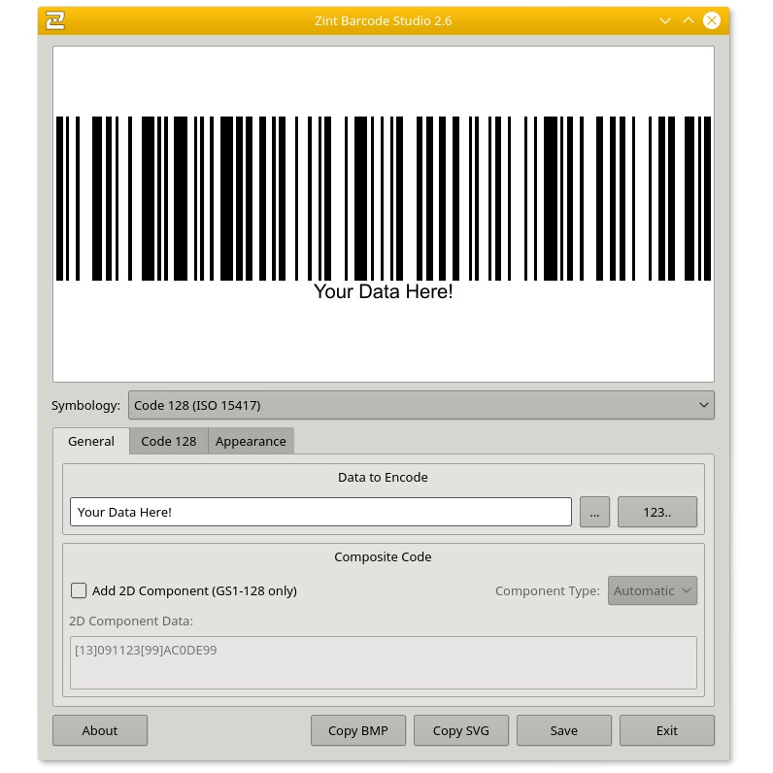The image size is (773, 773).
Task: Minimize the Zint Barcode Studio window
Action: 665,20
